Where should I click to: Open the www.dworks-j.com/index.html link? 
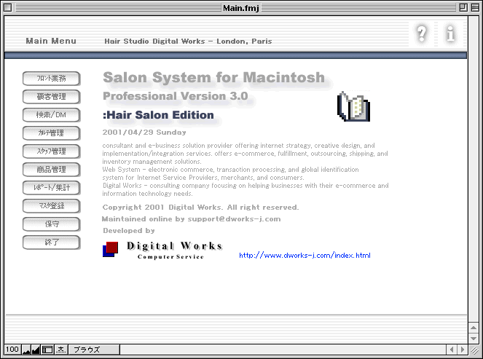305,256
